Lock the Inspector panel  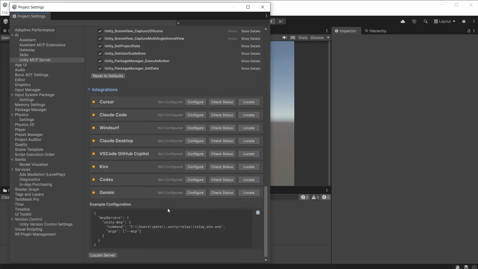[x=469, y=31]
